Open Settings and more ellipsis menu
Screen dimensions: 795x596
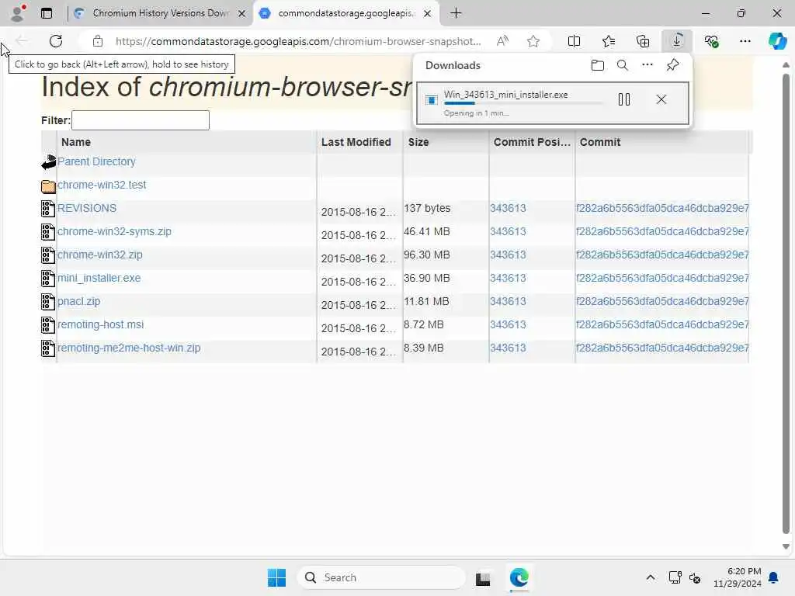(x=745, y=41)
